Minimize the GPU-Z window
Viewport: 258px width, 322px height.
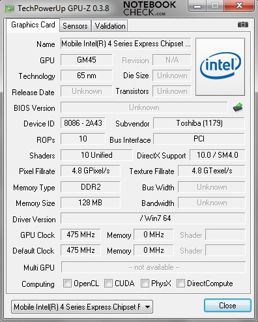[x=197, y=6]
